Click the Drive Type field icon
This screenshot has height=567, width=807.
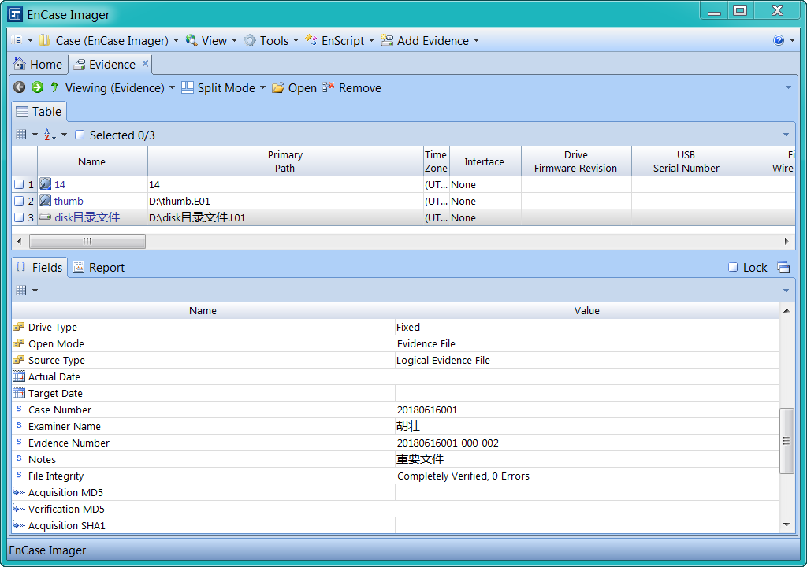(x=19, y=327)
